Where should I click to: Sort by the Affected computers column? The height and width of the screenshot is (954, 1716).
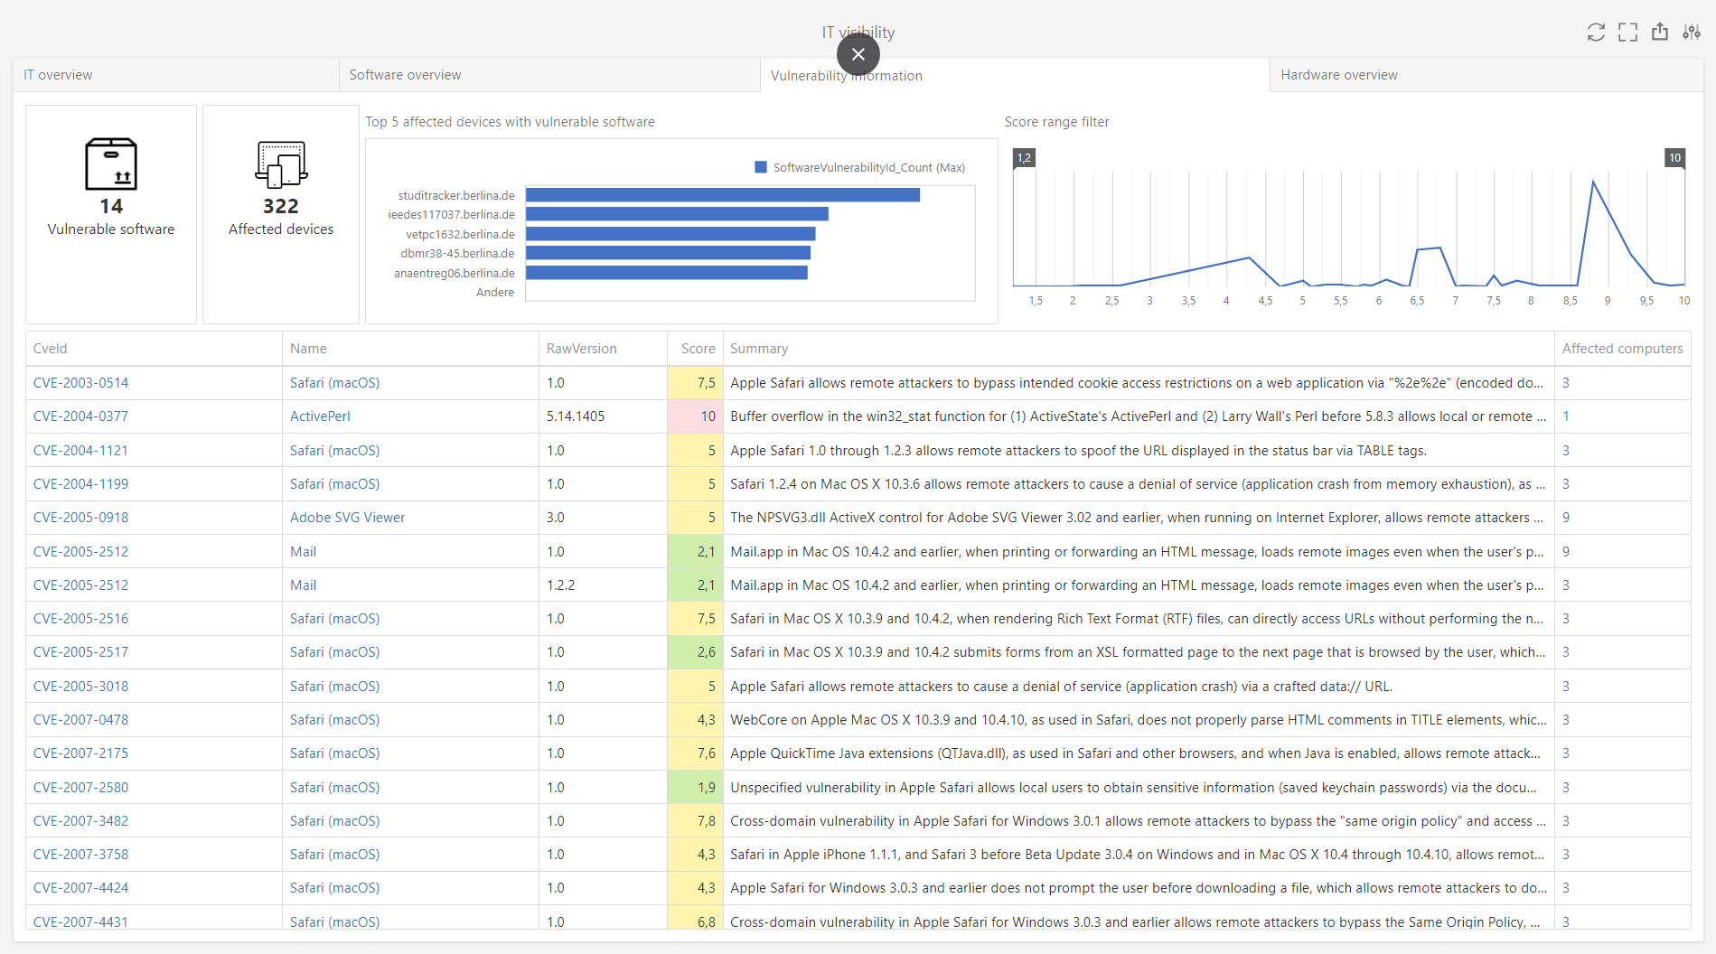click(x=1621, y=348)
